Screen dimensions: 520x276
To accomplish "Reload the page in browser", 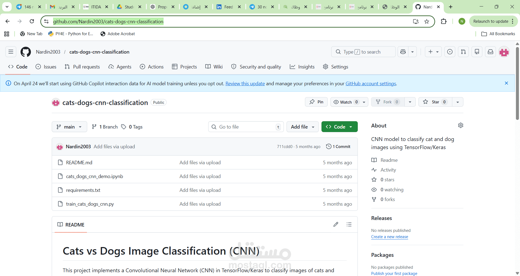I will point(32,21).
